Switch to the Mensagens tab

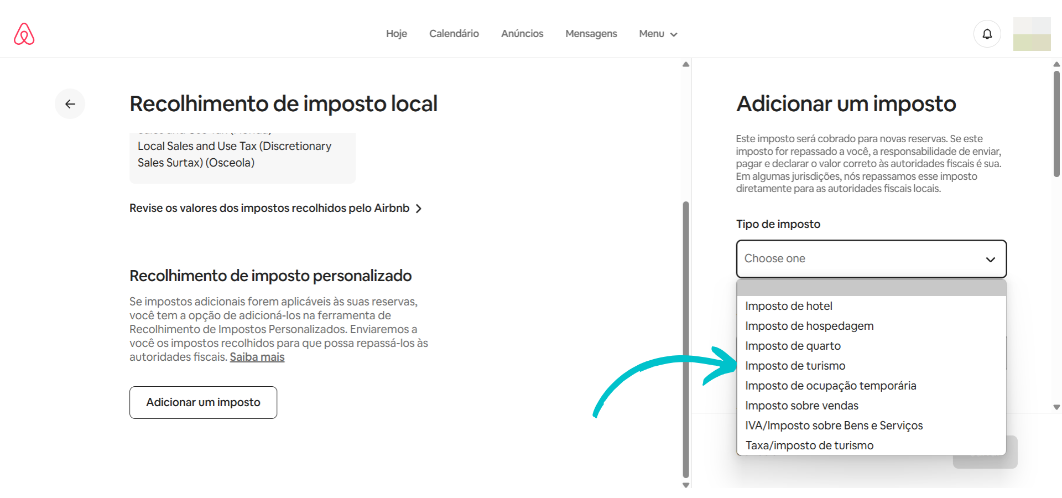[x=591, y=34]
